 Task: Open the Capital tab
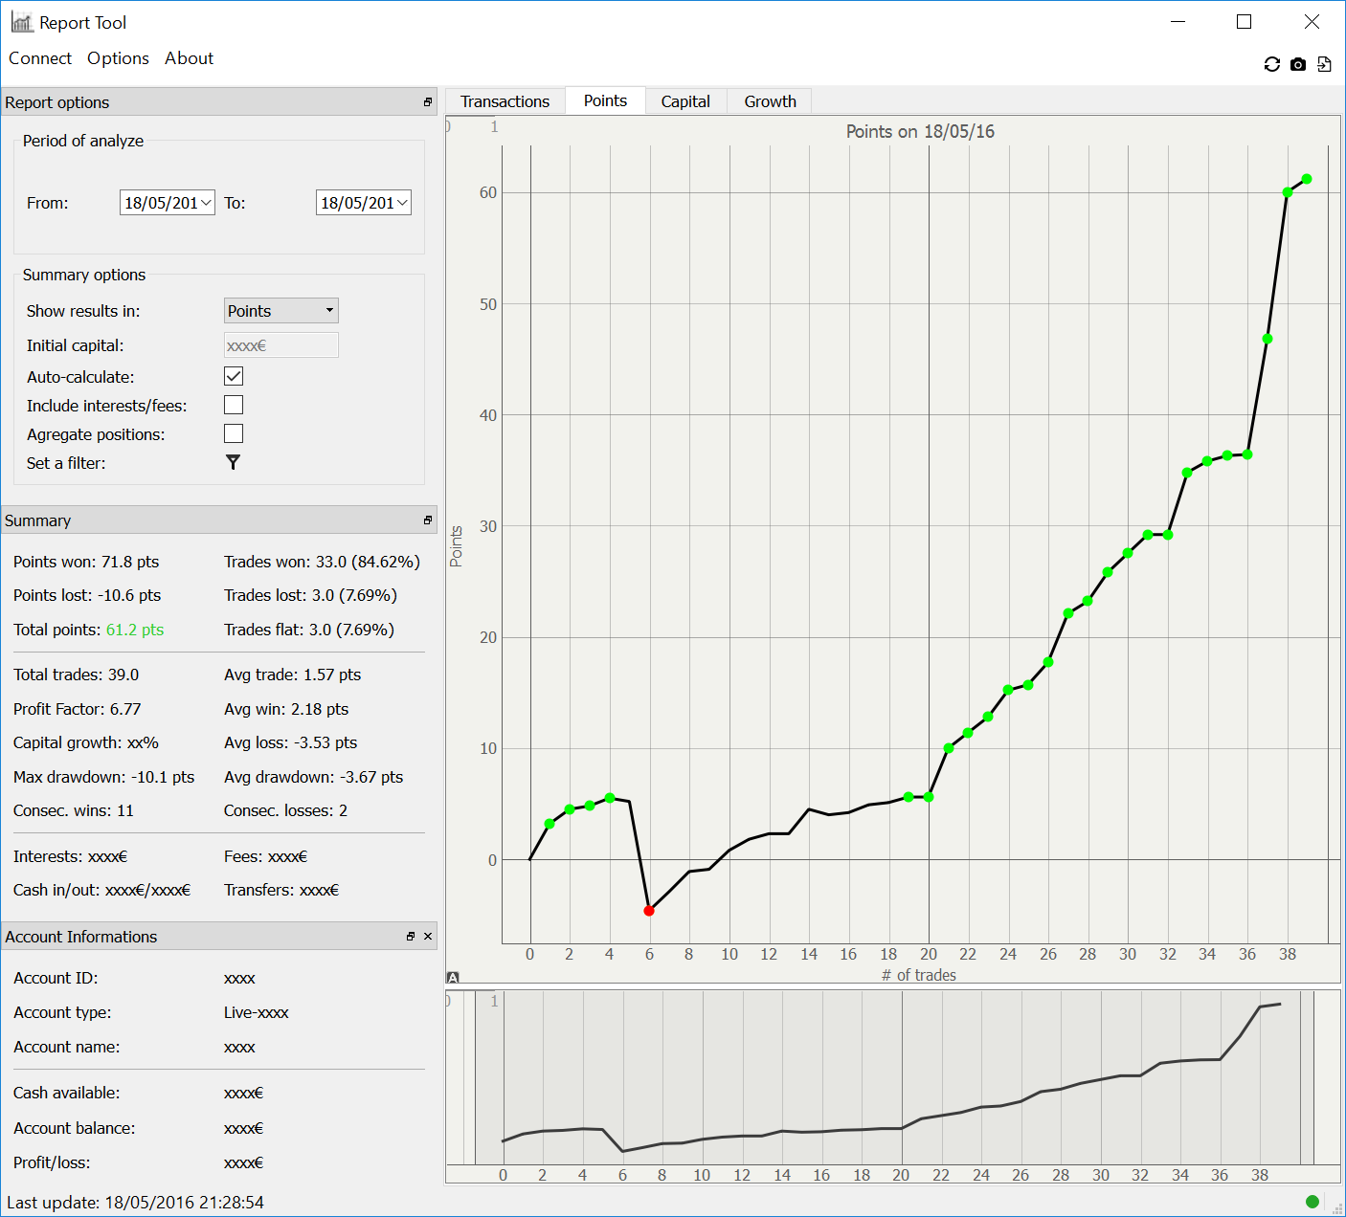click(x=685, y=101)
